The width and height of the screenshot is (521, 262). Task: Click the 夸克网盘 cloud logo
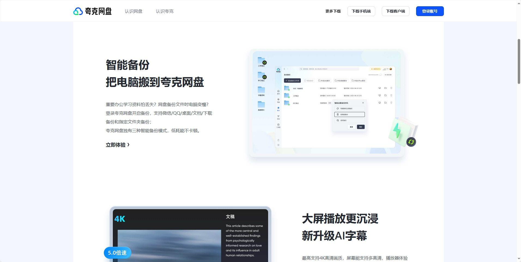click(x=278, y=70)
